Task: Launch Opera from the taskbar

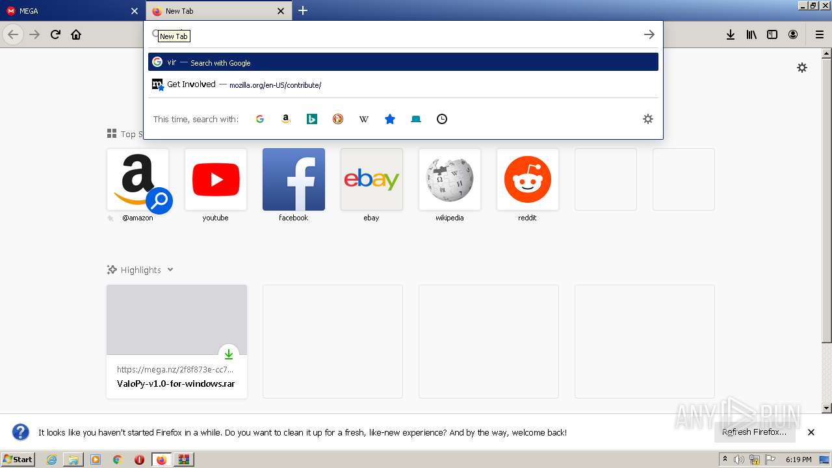Action: coord(139,460)
